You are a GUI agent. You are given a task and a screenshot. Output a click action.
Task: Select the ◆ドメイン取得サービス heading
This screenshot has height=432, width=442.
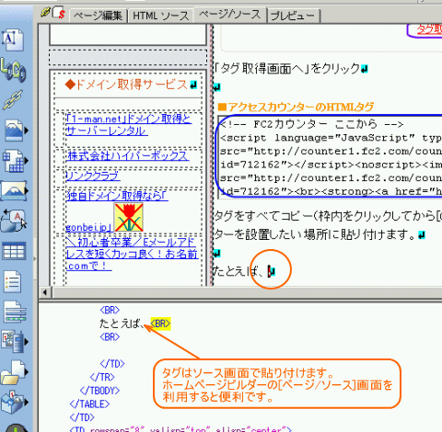coord(126,85)
